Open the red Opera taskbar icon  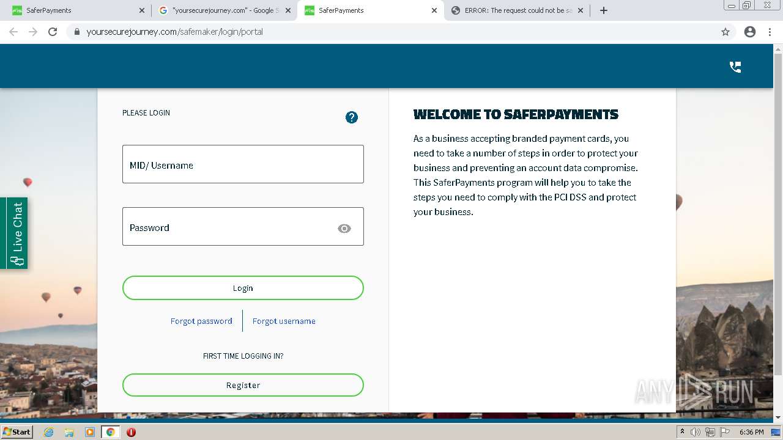131,432
